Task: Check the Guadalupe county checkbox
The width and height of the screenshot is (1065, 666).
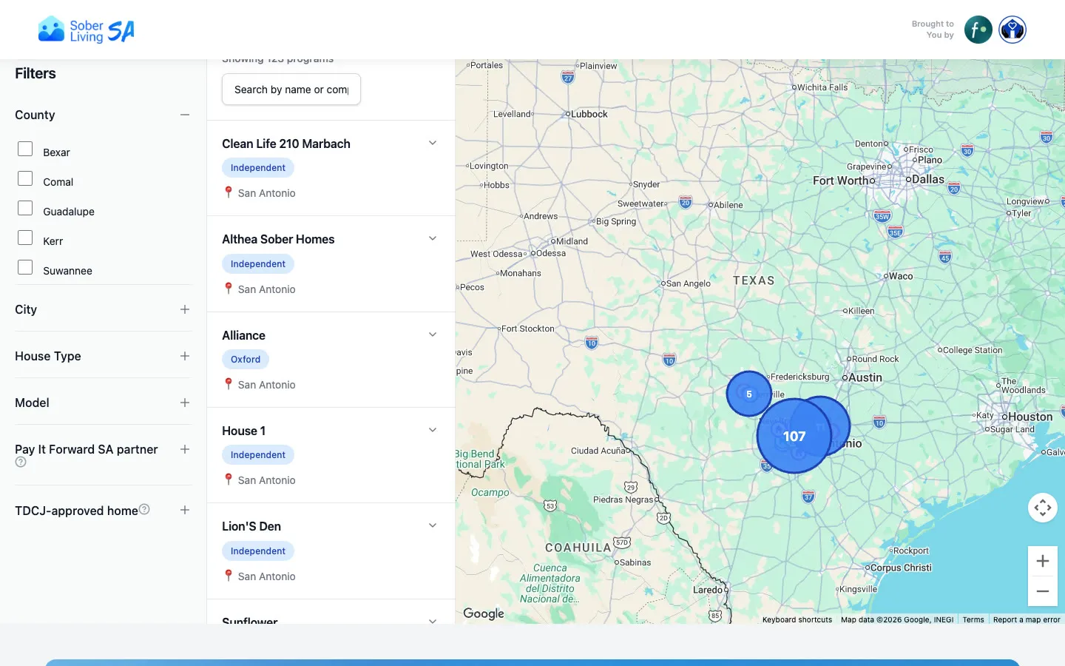Action: 25,208
